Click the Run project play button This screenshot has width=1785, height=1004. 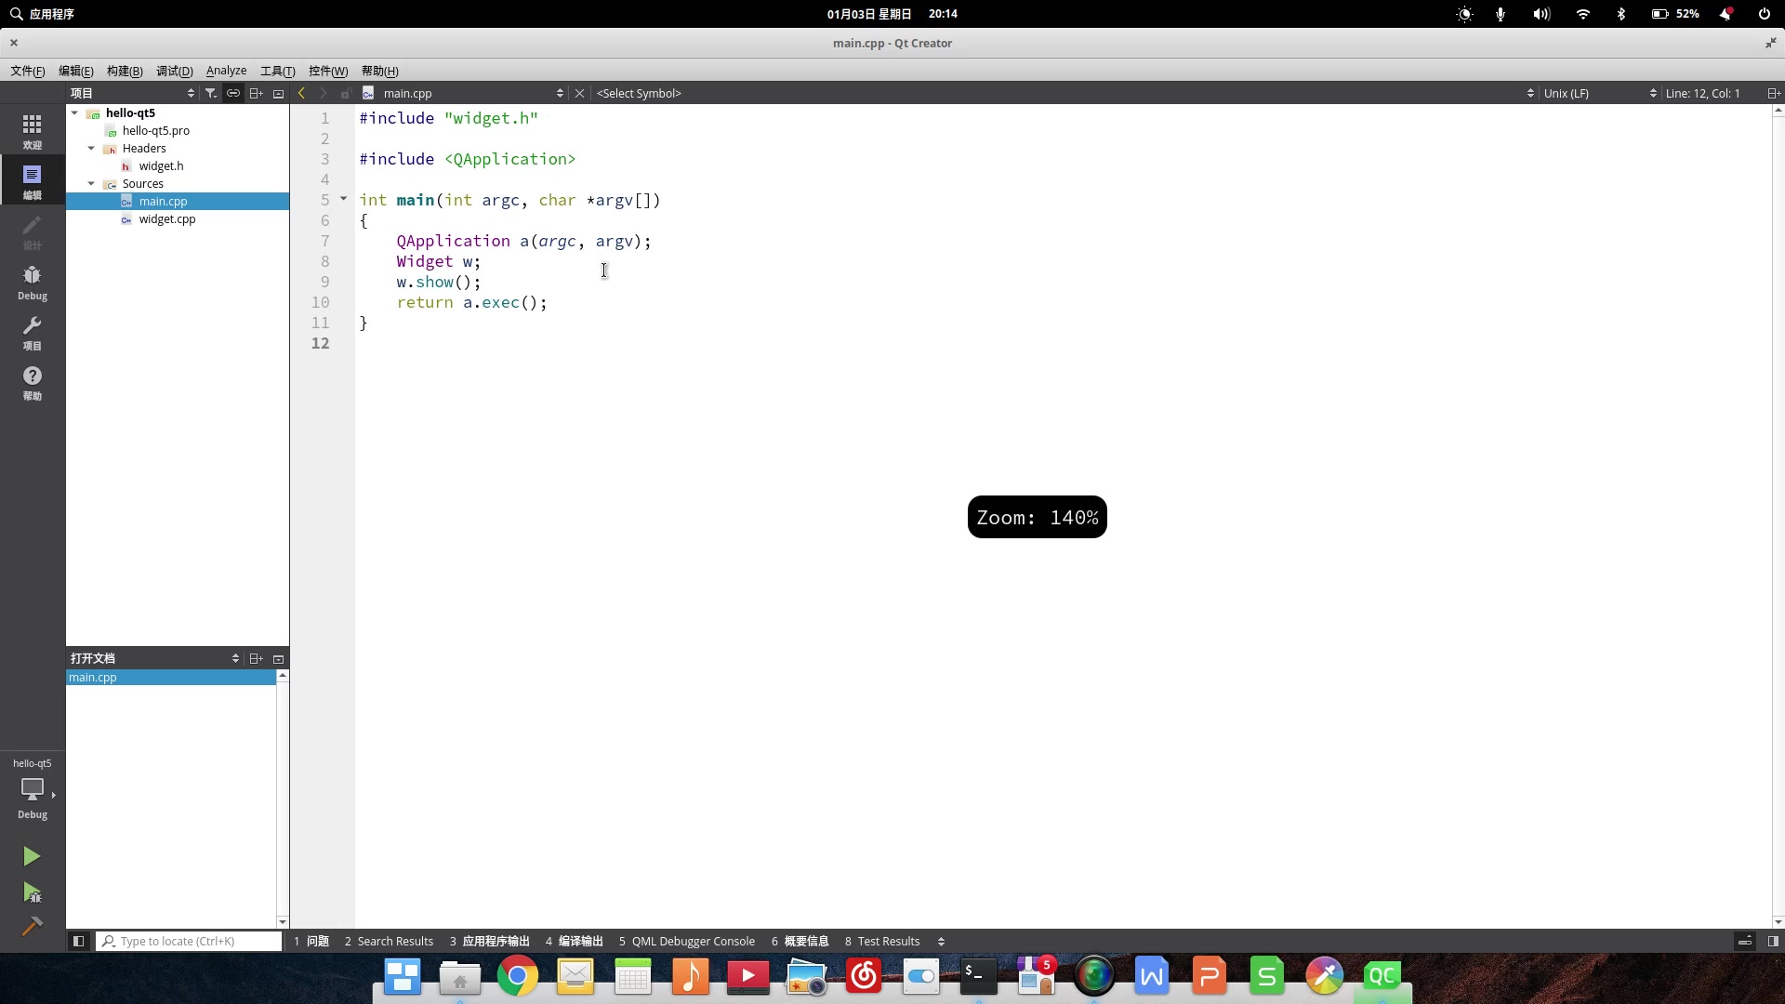tap(32, 855)
